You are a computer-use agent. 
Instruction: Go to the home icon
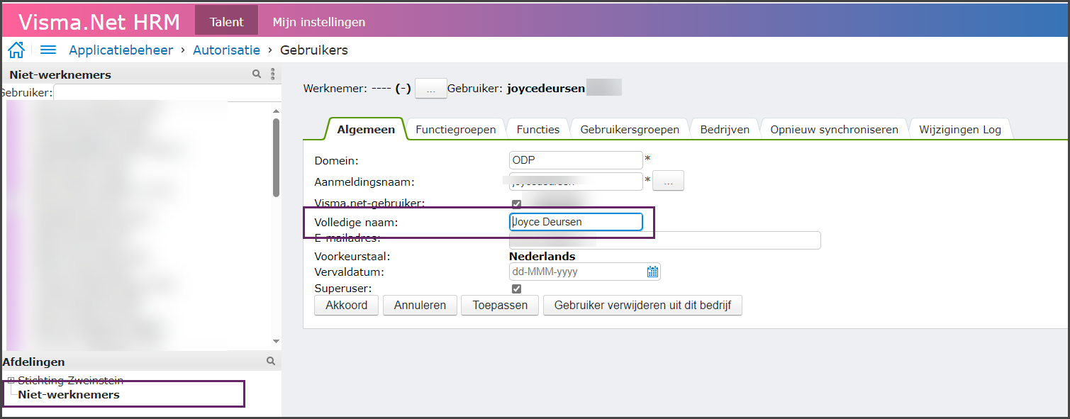[16, 50]
